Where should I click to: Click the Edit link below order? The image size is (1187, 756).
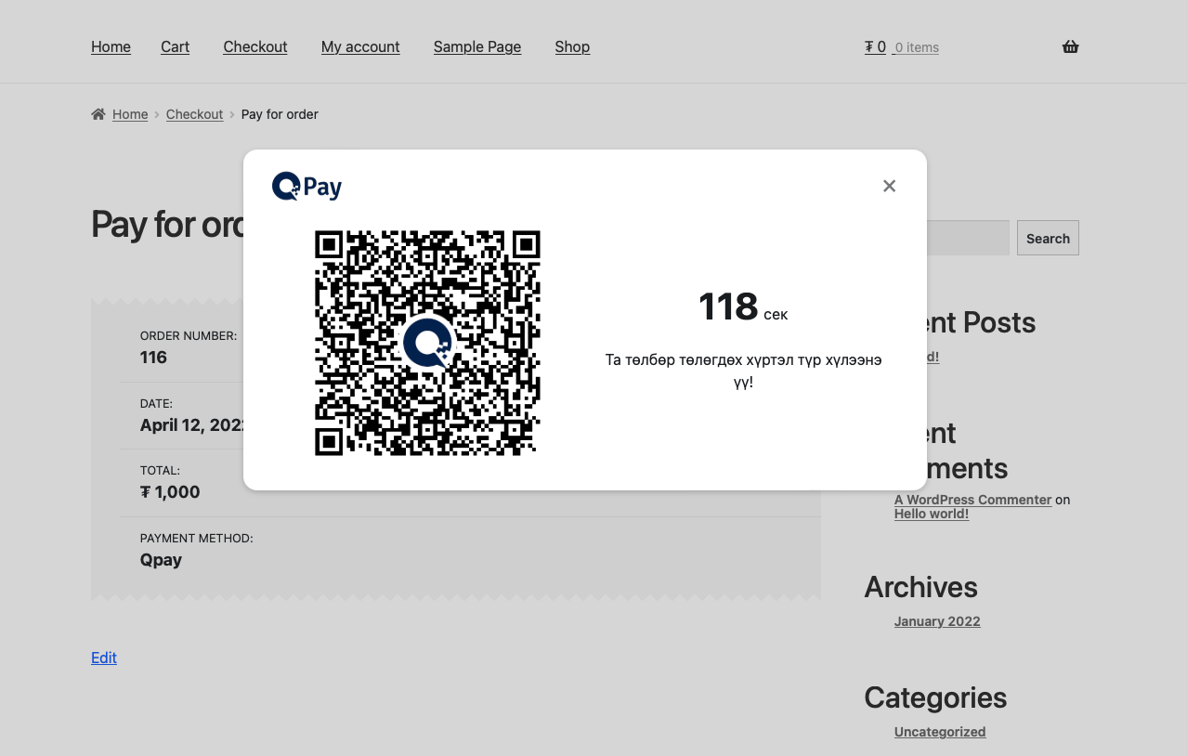coord(104,658)
